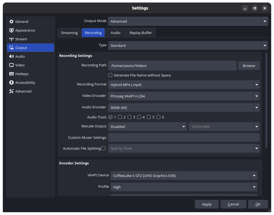The image size is (274, 215).
Task: Enable audio track 3
Action: pyautogui.click(x=129, y=117)
